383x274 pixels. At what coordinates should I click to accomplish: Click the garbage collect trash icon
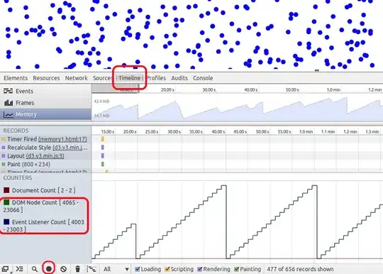[x=78, y=269]
